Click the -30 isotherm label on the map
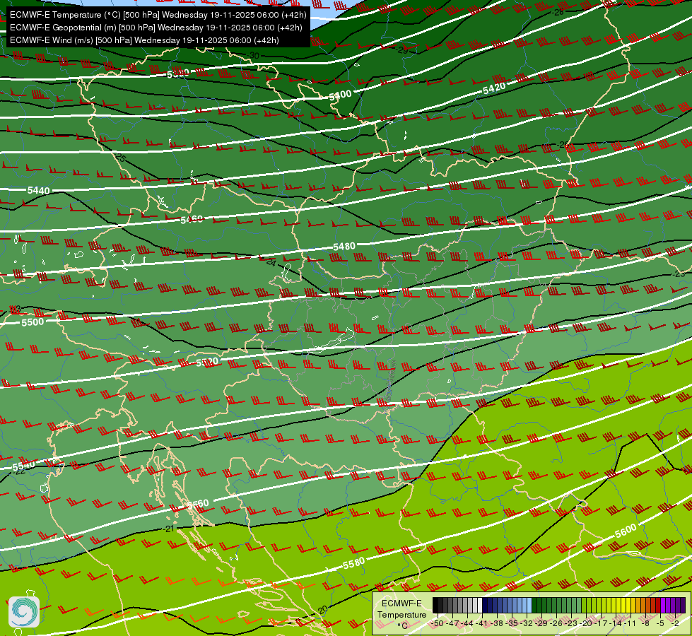The image size is (692, 636). [x=253, y=56]
